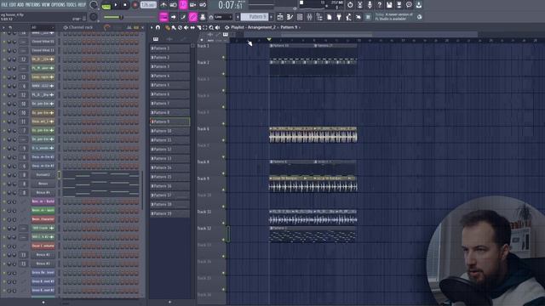Go to the previous pattern with the left arrow

click(238, 17)
